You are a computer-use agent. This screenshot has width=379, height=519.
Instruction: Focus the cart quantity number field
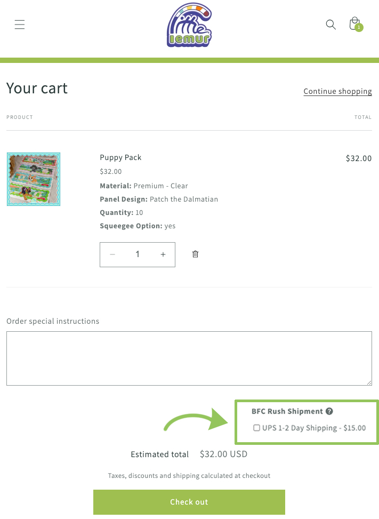[x=138, y=254]
